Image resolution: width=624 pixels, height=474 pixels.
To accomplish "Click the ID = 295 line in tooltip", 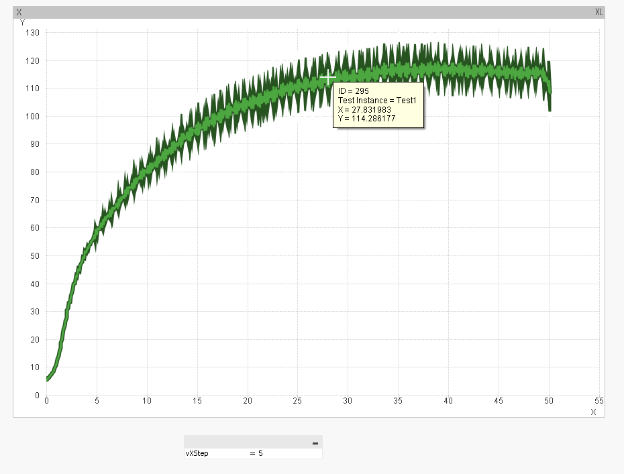I will 354,91.
